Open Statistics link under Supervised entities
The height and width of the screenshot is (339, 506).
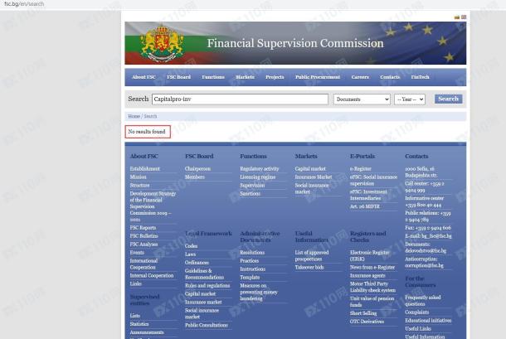pos(139,324)
